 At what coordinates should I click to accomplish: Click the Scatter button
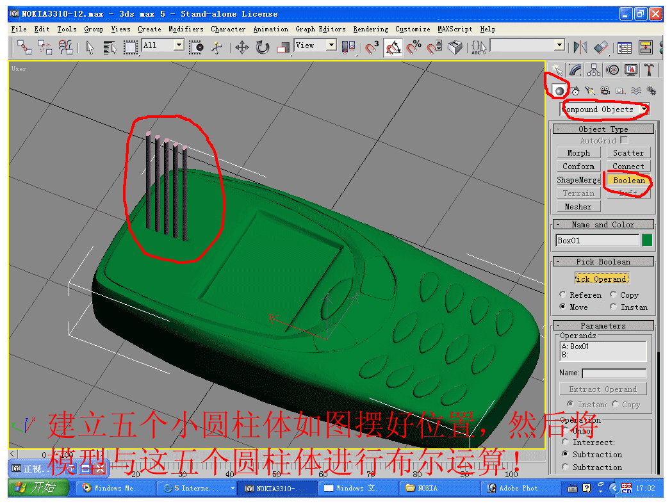point(628,153)
